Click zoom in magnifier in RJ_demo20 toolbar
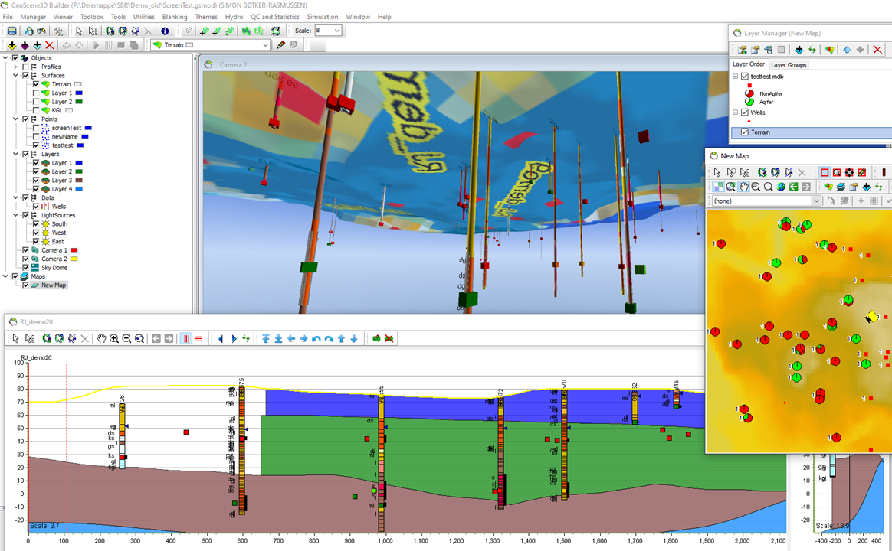892x551 pixels. (x=113, y=338)
